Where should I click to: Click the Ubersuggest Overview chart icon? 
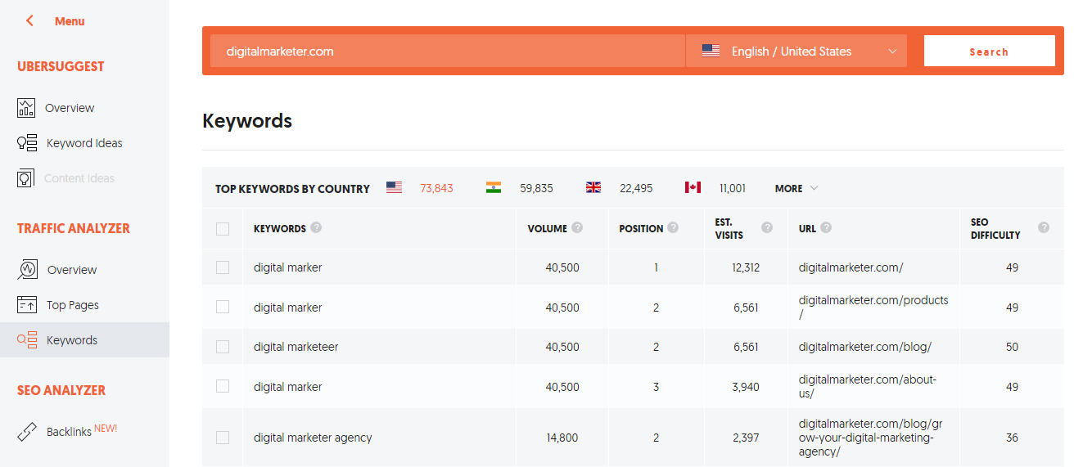pos(26,107)
